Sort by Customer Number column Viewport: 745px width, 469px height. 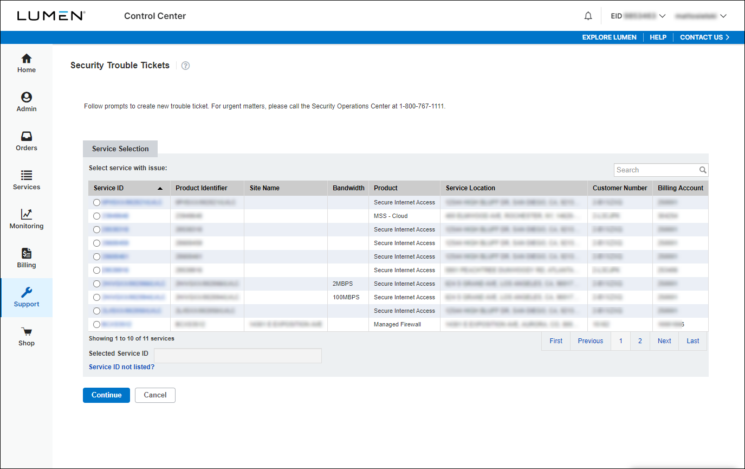click(620, 188)
